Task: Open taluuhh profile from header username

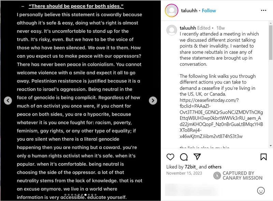Action: coord(189,11)
